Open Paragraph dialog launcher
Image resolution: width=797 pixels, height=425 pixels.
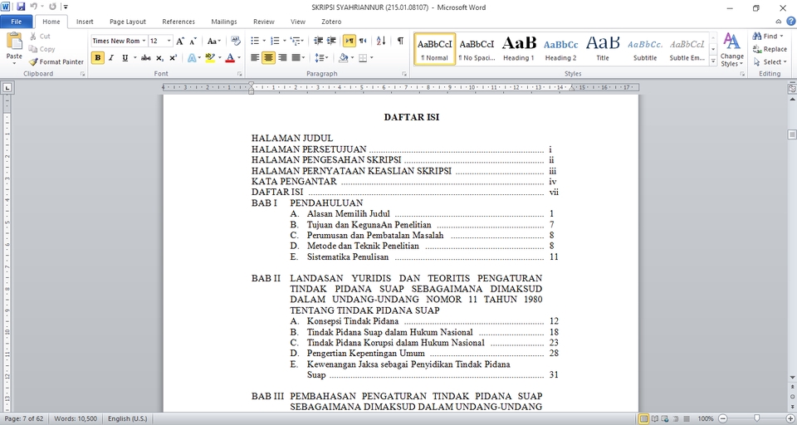[x=404, y=74]
